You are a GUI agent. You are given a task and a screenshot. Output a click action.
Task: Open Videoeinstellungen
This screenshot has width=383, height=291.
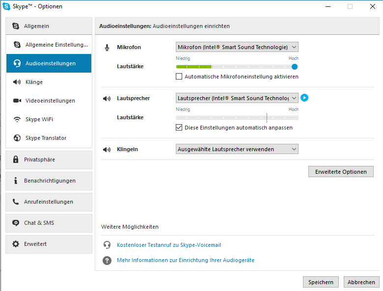tap(49, 101)
